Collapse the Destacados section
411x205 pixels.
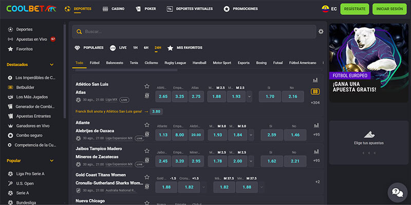click(x=51, y=65)
